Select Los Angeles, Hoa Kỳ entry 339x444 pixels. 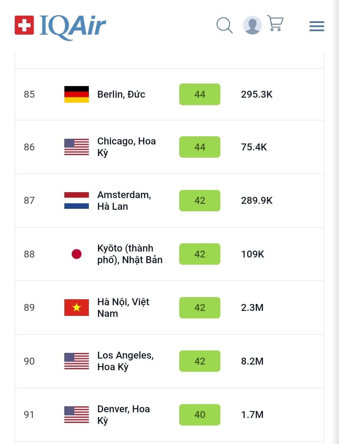[125, 361]
